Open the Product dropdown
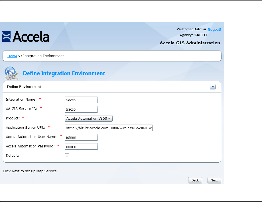 point(89,118)
